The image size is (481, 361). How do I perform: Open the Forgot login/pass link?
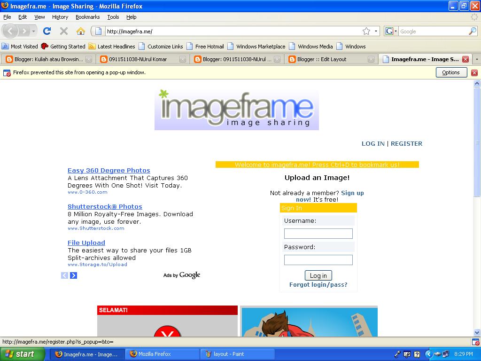(318, 285)
